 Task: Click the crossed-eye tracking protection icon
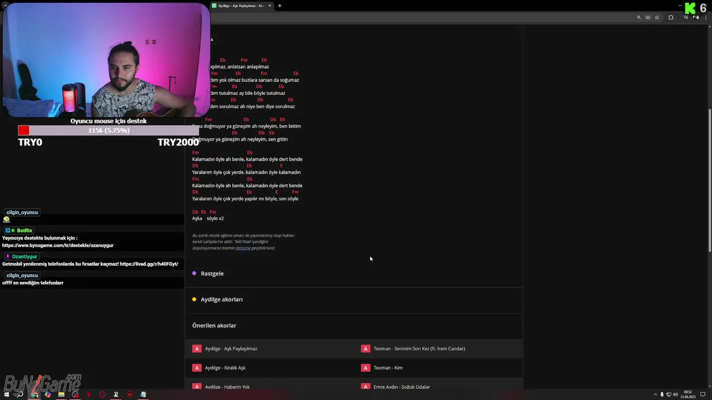tap(647, 17)
